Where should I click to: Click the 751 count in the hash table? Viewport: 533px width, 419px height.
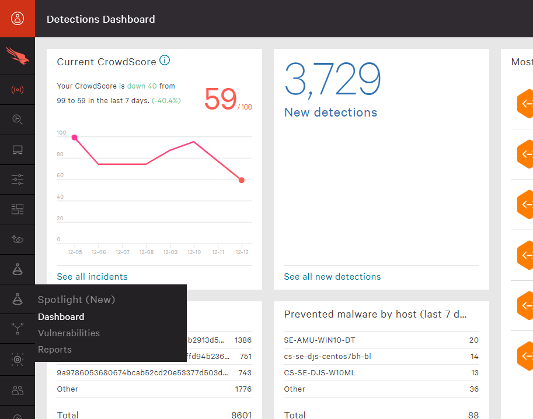(245, 356)
